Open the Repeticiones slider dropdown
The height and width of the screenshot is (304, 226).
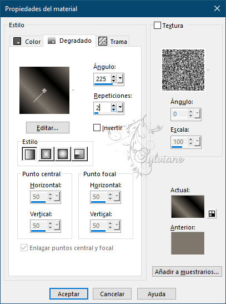(120, 108)
